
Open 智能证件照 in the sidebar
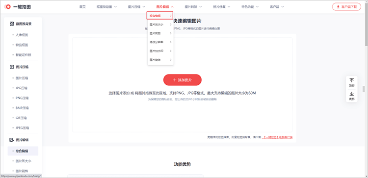click(24, 55)
